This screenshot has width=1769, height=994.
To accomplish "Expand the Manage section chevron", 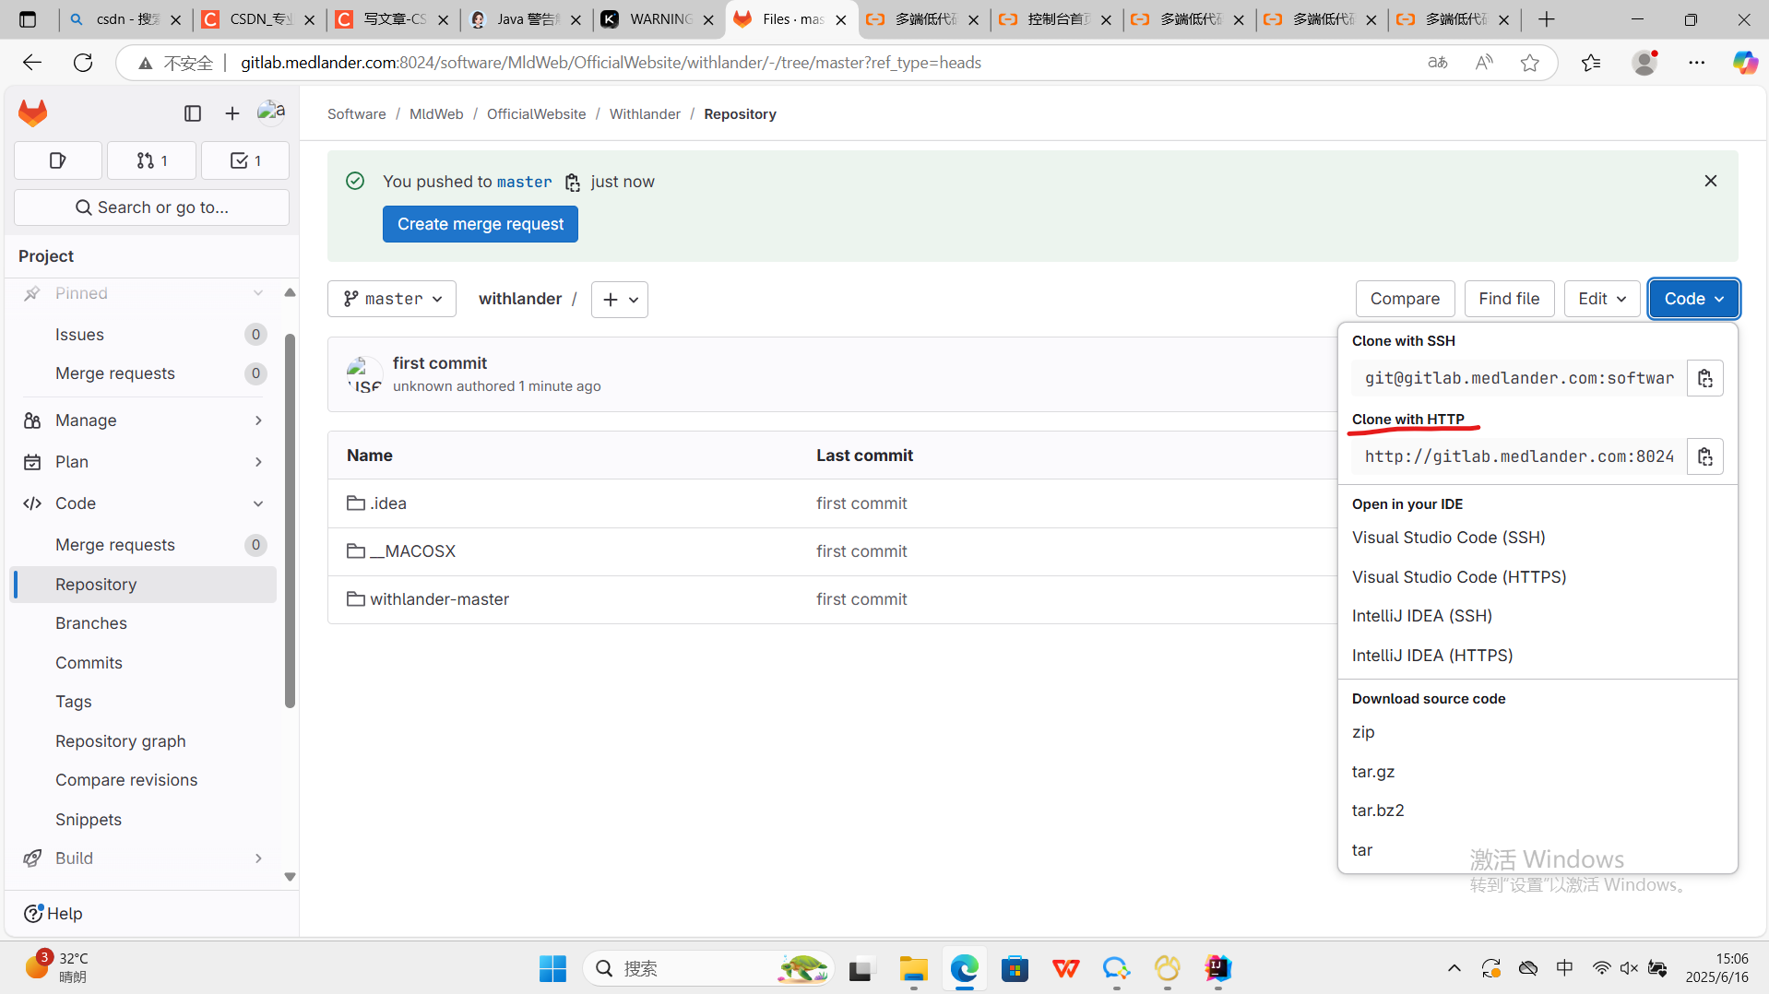I will coord(258,420).
